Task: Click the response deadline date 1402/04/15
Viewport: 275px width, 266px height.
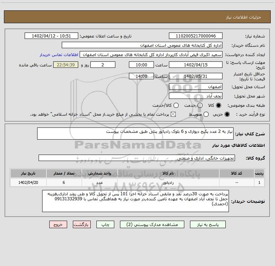Action: tap(196, 65)
